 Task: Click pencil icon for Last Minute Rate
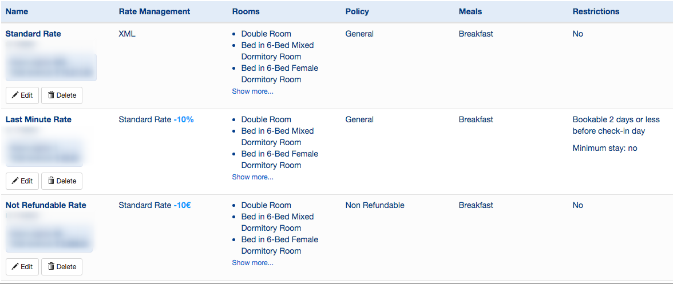pos(15,181)
